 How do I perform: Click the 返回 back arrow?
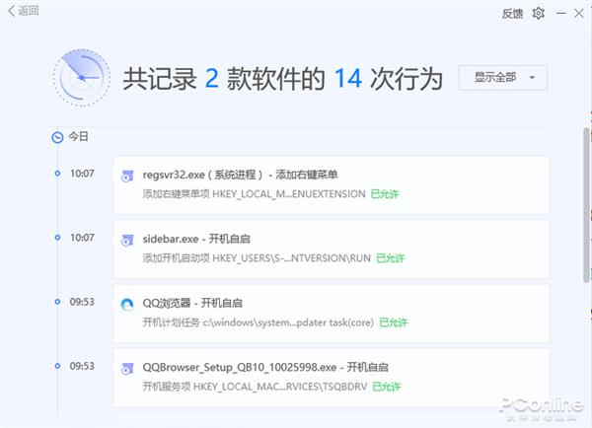click(x=24, y=12)
